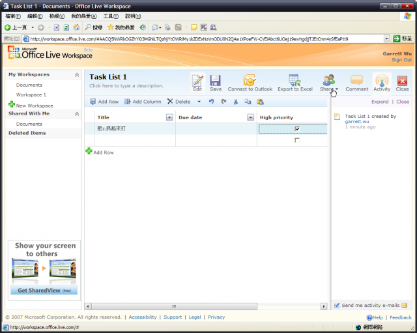
Task: Click the Edit pencil icon
Action: click(197, 80)
